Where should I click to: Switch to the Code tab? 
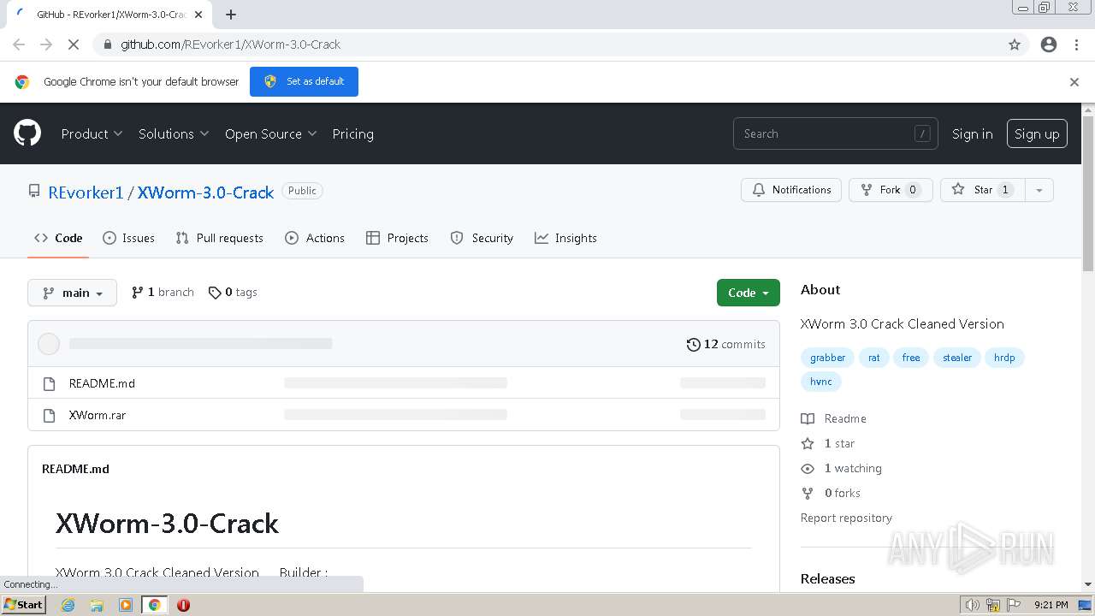[58, 238]
